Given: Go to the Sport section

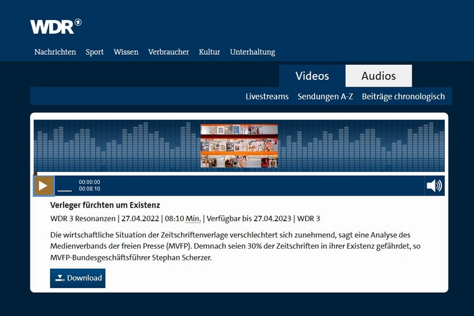Looking at the screenshot, I should coord(95,52).
